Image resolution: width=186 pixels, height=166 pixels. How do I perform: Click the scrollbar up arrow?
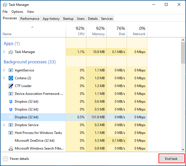point(183,40)
